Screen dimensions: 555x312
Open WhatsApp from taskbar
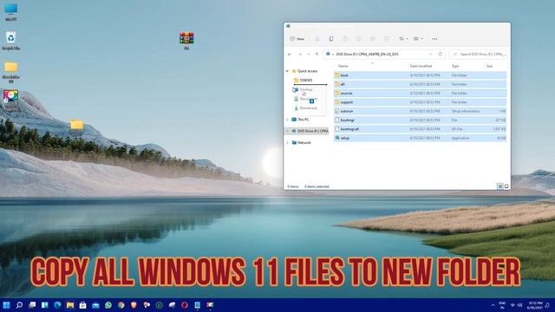(x=108, y=305)
